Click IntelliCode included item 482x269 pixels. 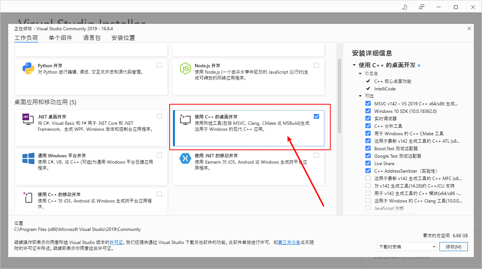tap(385, 89)
